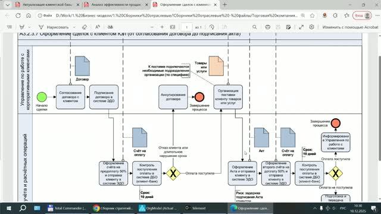
Task: Click the Оплата поступила label by first gateway
Action: pyautogui.click(x=200, y=173)
